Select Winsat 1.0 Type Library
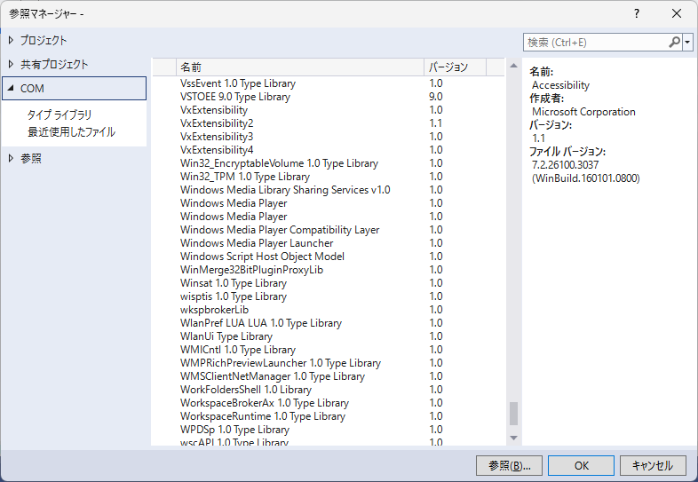Viewport: 698px width, 482px height. [329, 283]
